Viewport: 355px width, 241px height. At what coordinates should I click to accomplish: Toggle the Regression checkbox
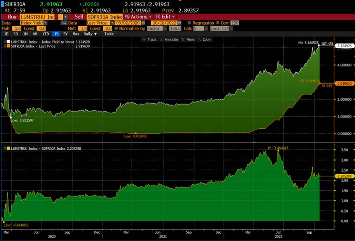[189, 23]
